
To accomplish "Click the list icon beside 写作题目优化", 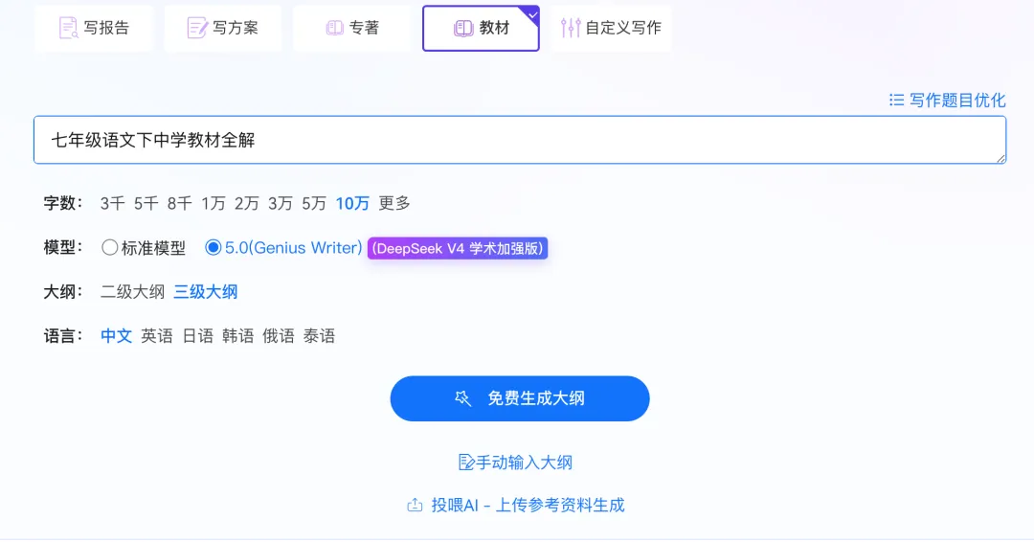I will point(896,100).
